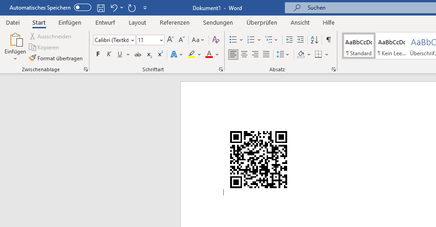
Task: Select the Kein Lee... style
Action: click(392, 46)
